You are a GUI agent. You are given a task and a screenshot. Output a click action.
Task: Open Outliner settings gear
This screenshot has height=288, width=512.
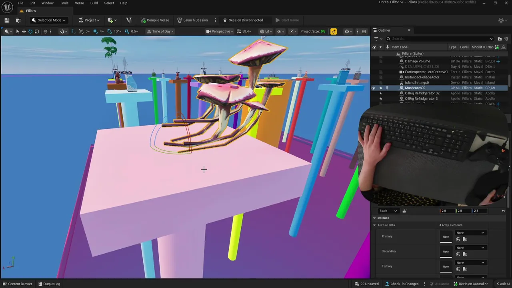click(506, 39)
